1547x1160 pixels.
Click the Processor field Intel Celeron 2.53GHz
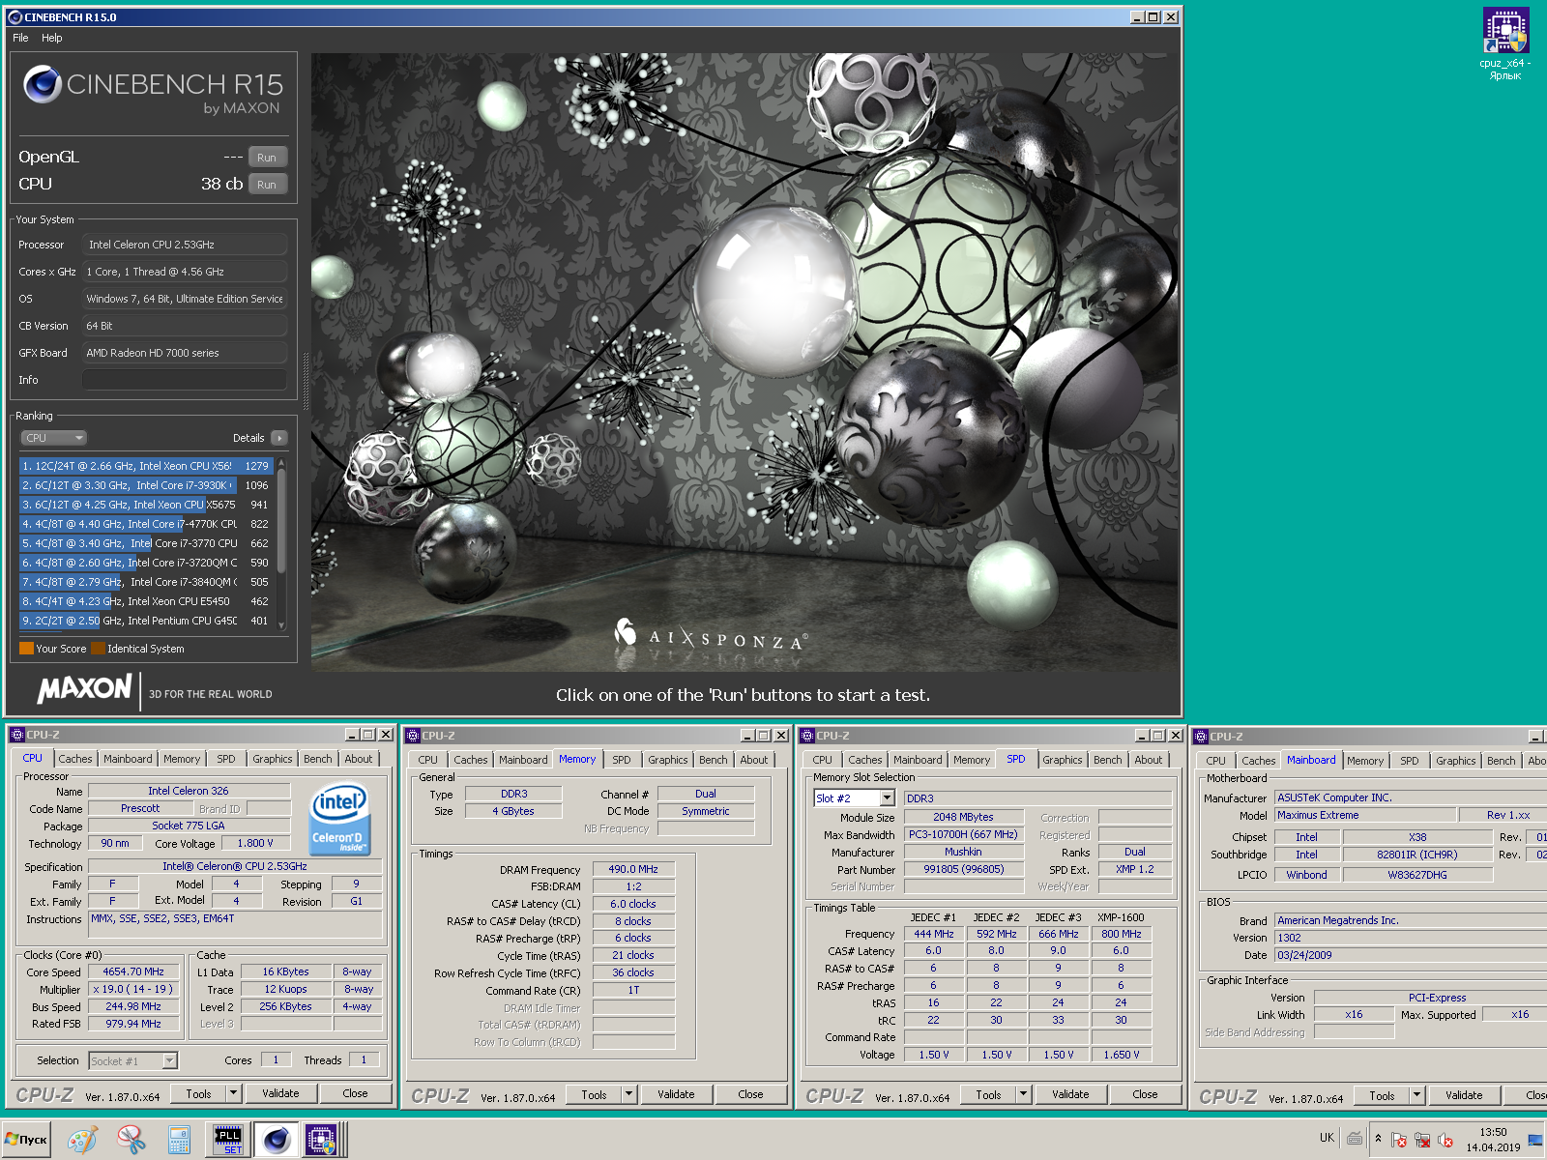pyautogui.click(x=185, y=245)
